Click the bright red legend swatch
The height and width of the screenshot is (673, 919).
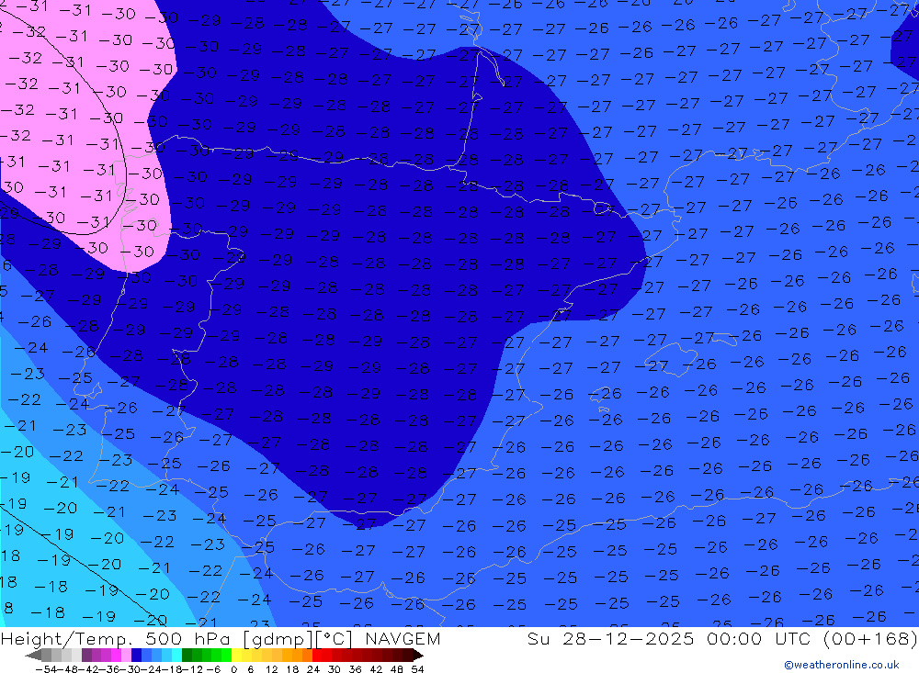pyautogui.click(x=317, y=656)
